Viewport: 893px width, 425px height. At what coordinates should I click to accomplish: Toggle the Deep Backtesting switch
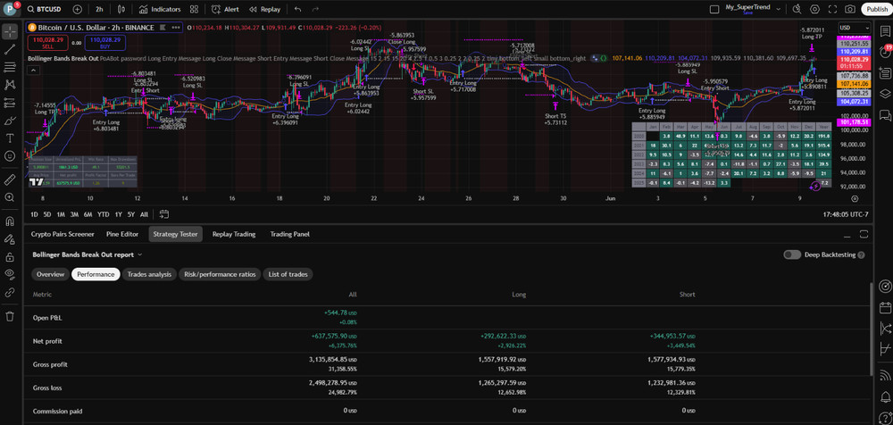[x=791, y=254]
